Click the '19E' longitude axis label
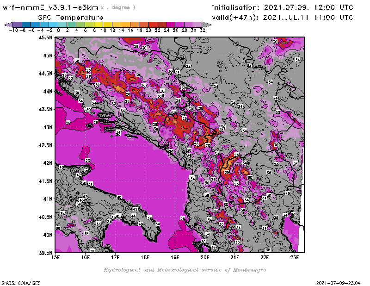370x286 pixels. click(175, 257)
